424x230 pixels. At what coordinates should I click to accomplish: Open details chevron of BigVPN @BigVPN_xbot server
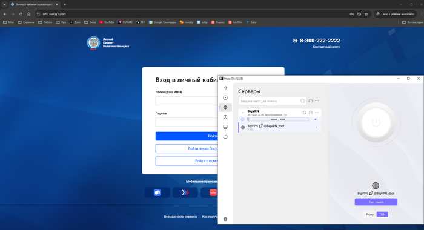coord(316,127)
